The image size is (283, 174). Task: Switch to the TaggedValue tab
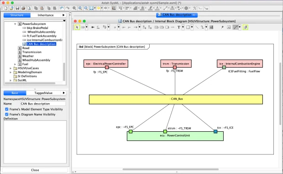pyautogui.click(x=43, y=93)
